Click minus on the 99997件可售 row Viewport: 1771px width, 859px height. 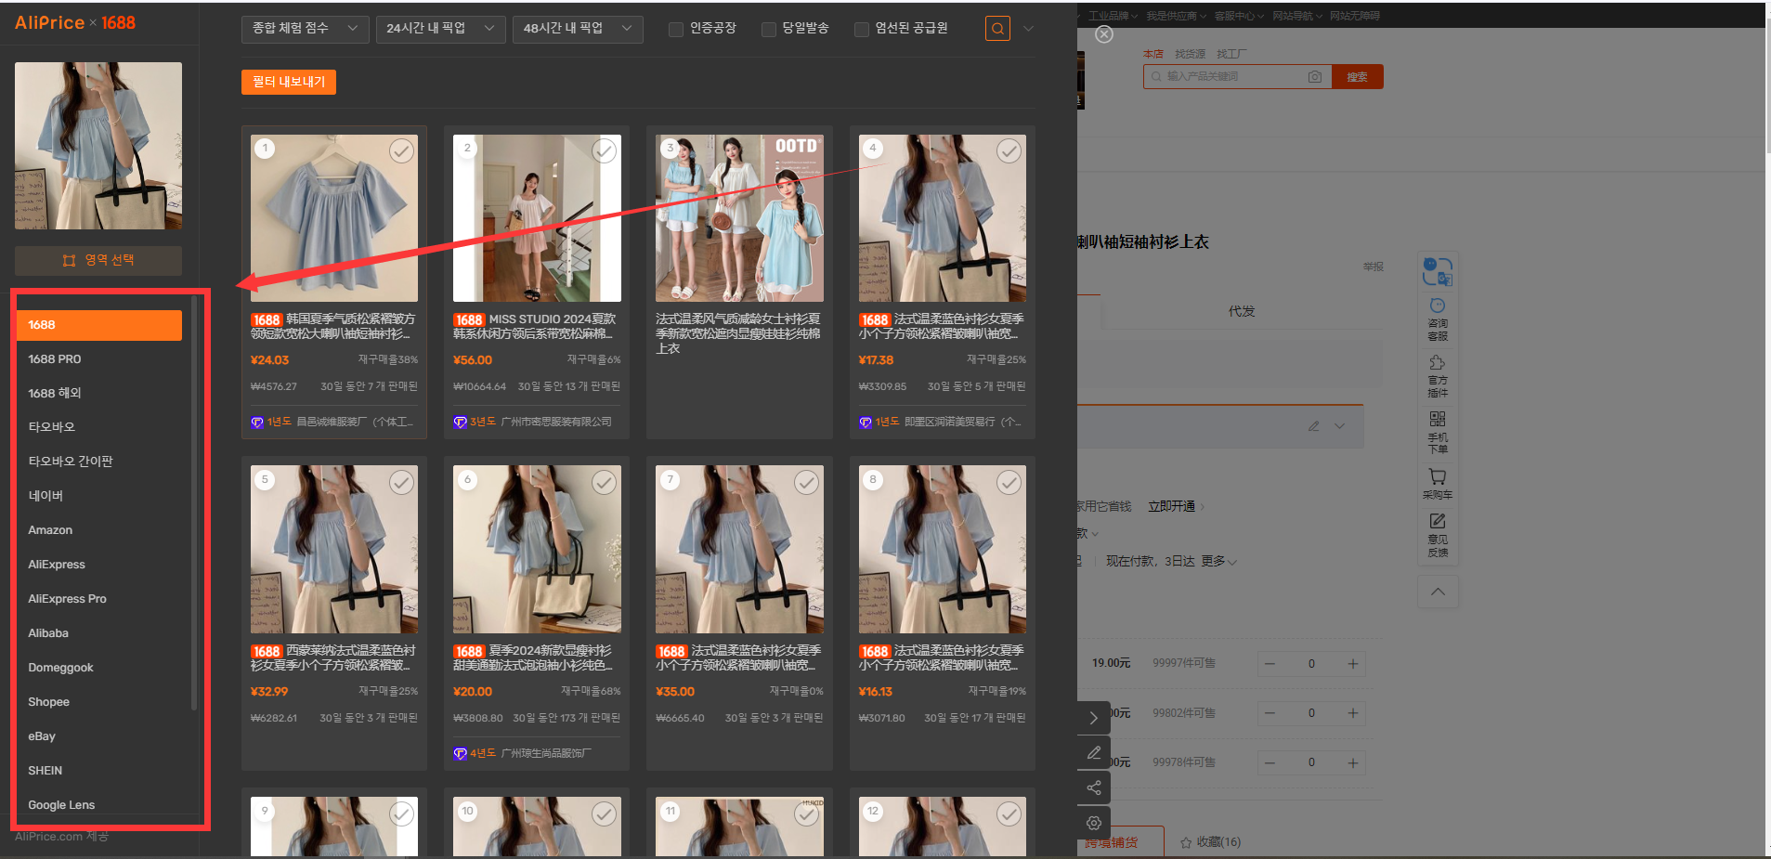pos(1270,664)
